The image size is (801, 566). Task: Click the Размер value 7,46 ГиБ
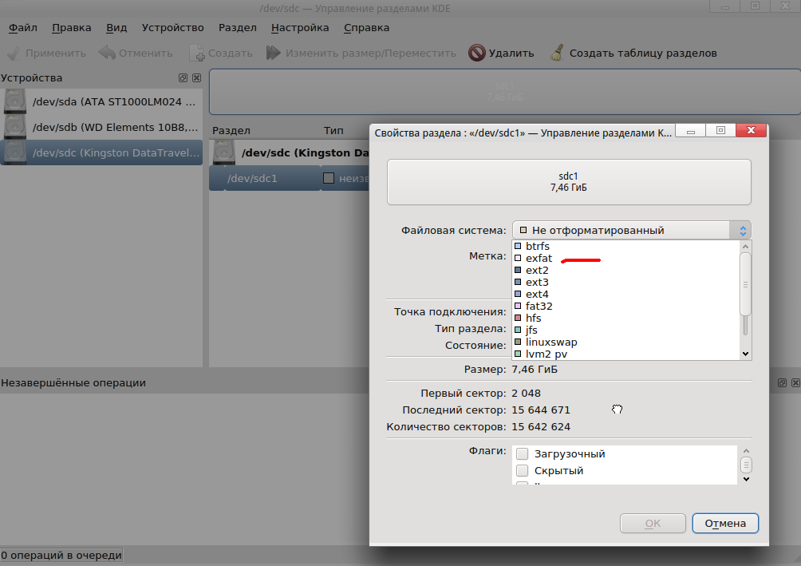(x=535, y=369)
